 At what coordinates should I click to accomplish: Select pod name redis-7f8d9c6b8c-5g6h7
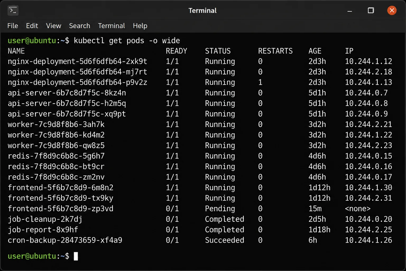[56, 156]
